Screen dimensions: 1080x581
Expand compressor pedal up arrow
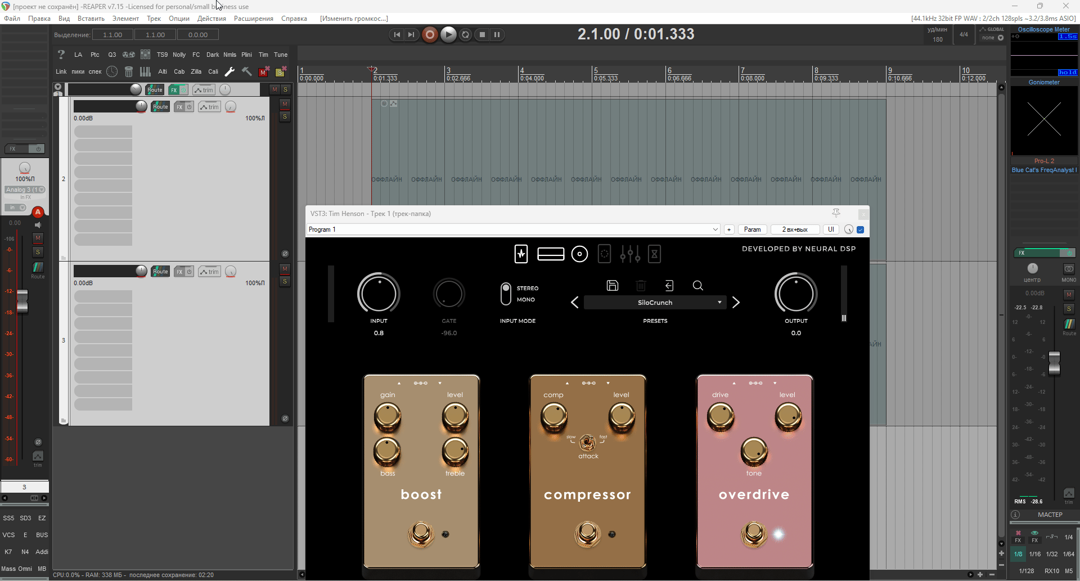pyautogui.click(x=567, y=383)
